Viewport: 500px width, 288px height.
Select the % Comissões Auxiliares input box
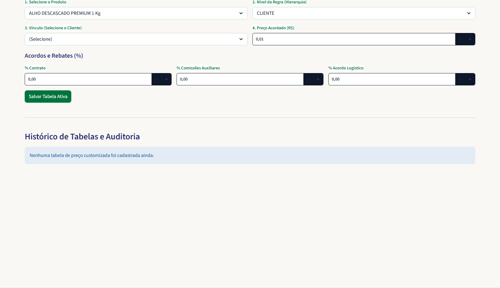(240, 79)
